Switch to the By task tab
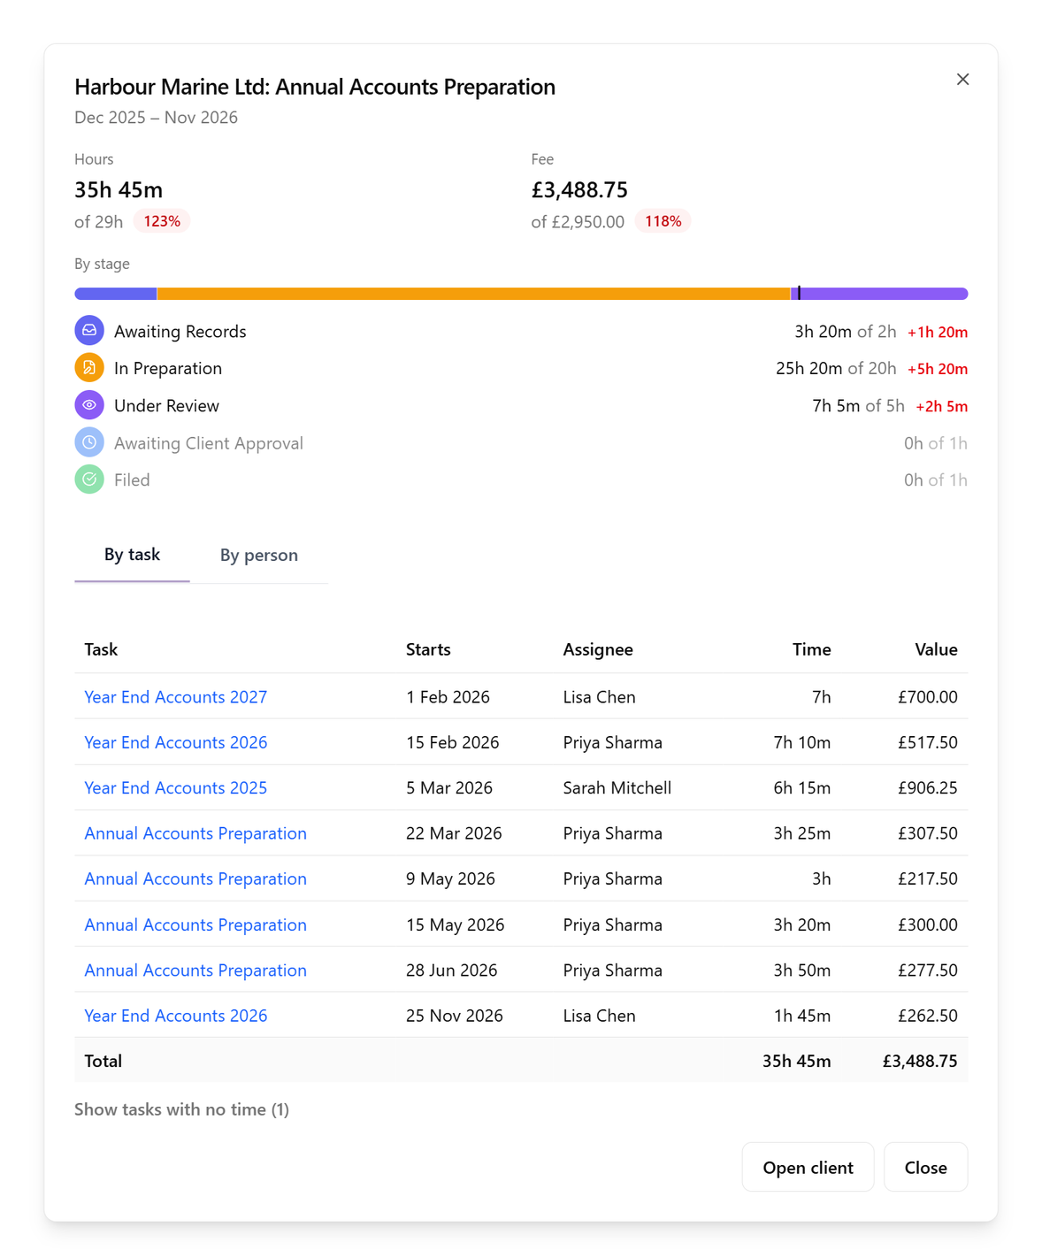This screenshot has width=1042, height=1258. pos(132,555)
